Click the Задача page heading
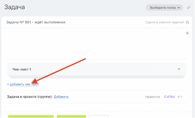195x118 pixels. (x=15, y=7)
